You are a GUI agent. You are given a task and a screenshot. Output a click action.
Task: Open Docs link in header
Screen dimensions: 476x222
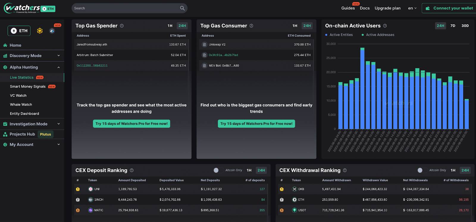pos(365,8)
